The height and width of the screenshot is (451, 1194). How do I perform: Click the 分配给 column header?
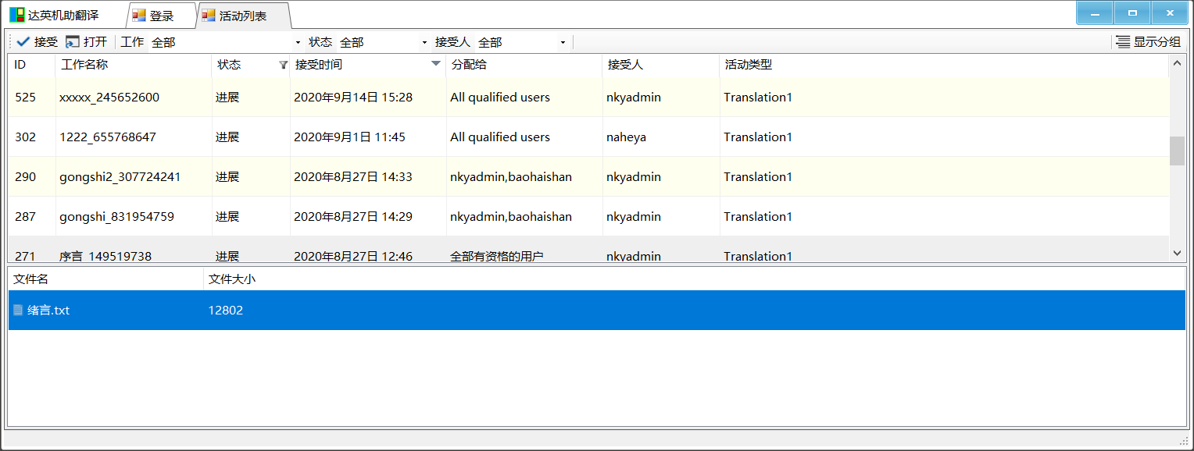click(x=524, y=65)
